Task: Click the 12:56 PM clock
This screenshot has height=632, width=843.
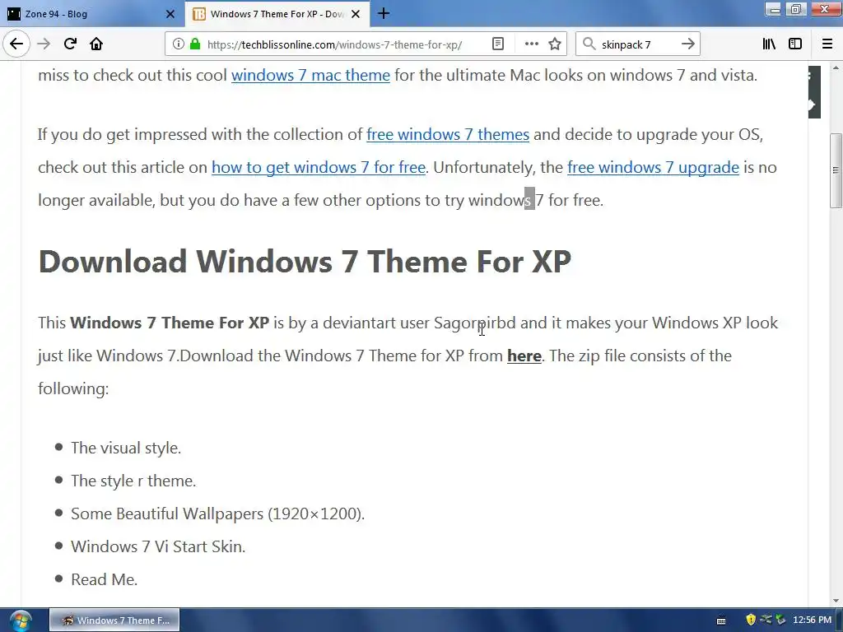Action: [x=812, y=620]
